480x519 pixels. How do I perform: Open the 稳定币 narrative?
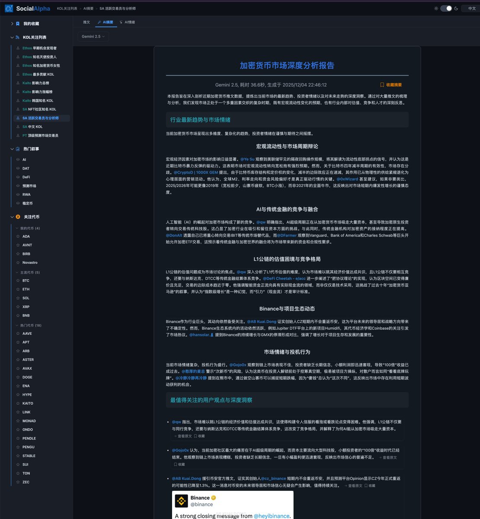[28, 203]
